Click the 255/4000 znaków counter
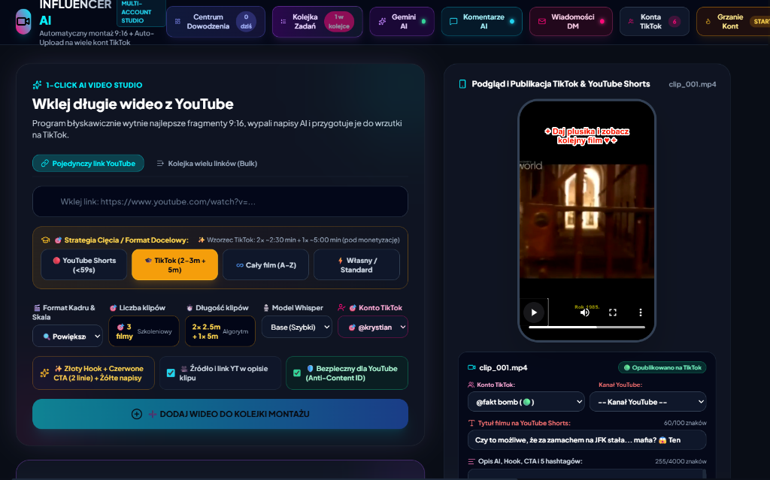This screenshot has width=770, height=480. tap(681, 461)
